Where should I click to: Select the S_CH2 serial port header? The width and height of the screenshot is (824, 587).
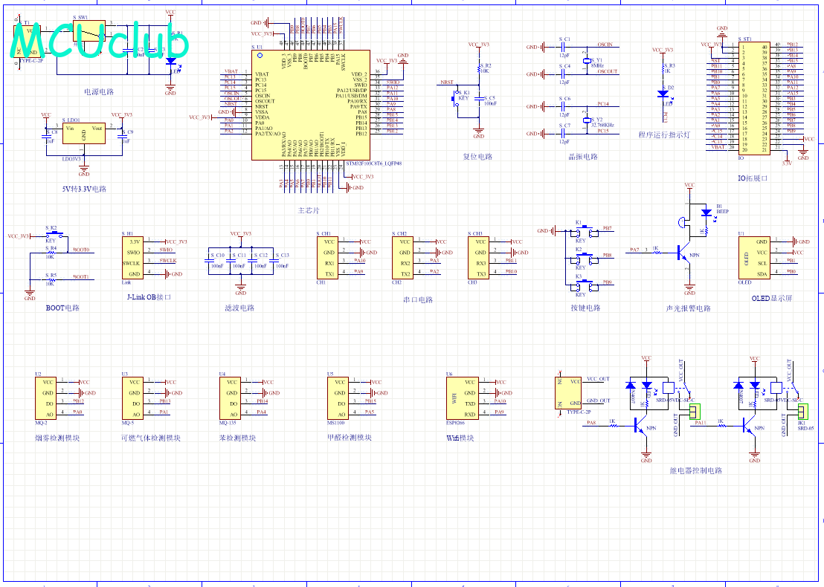coord(402,258)
